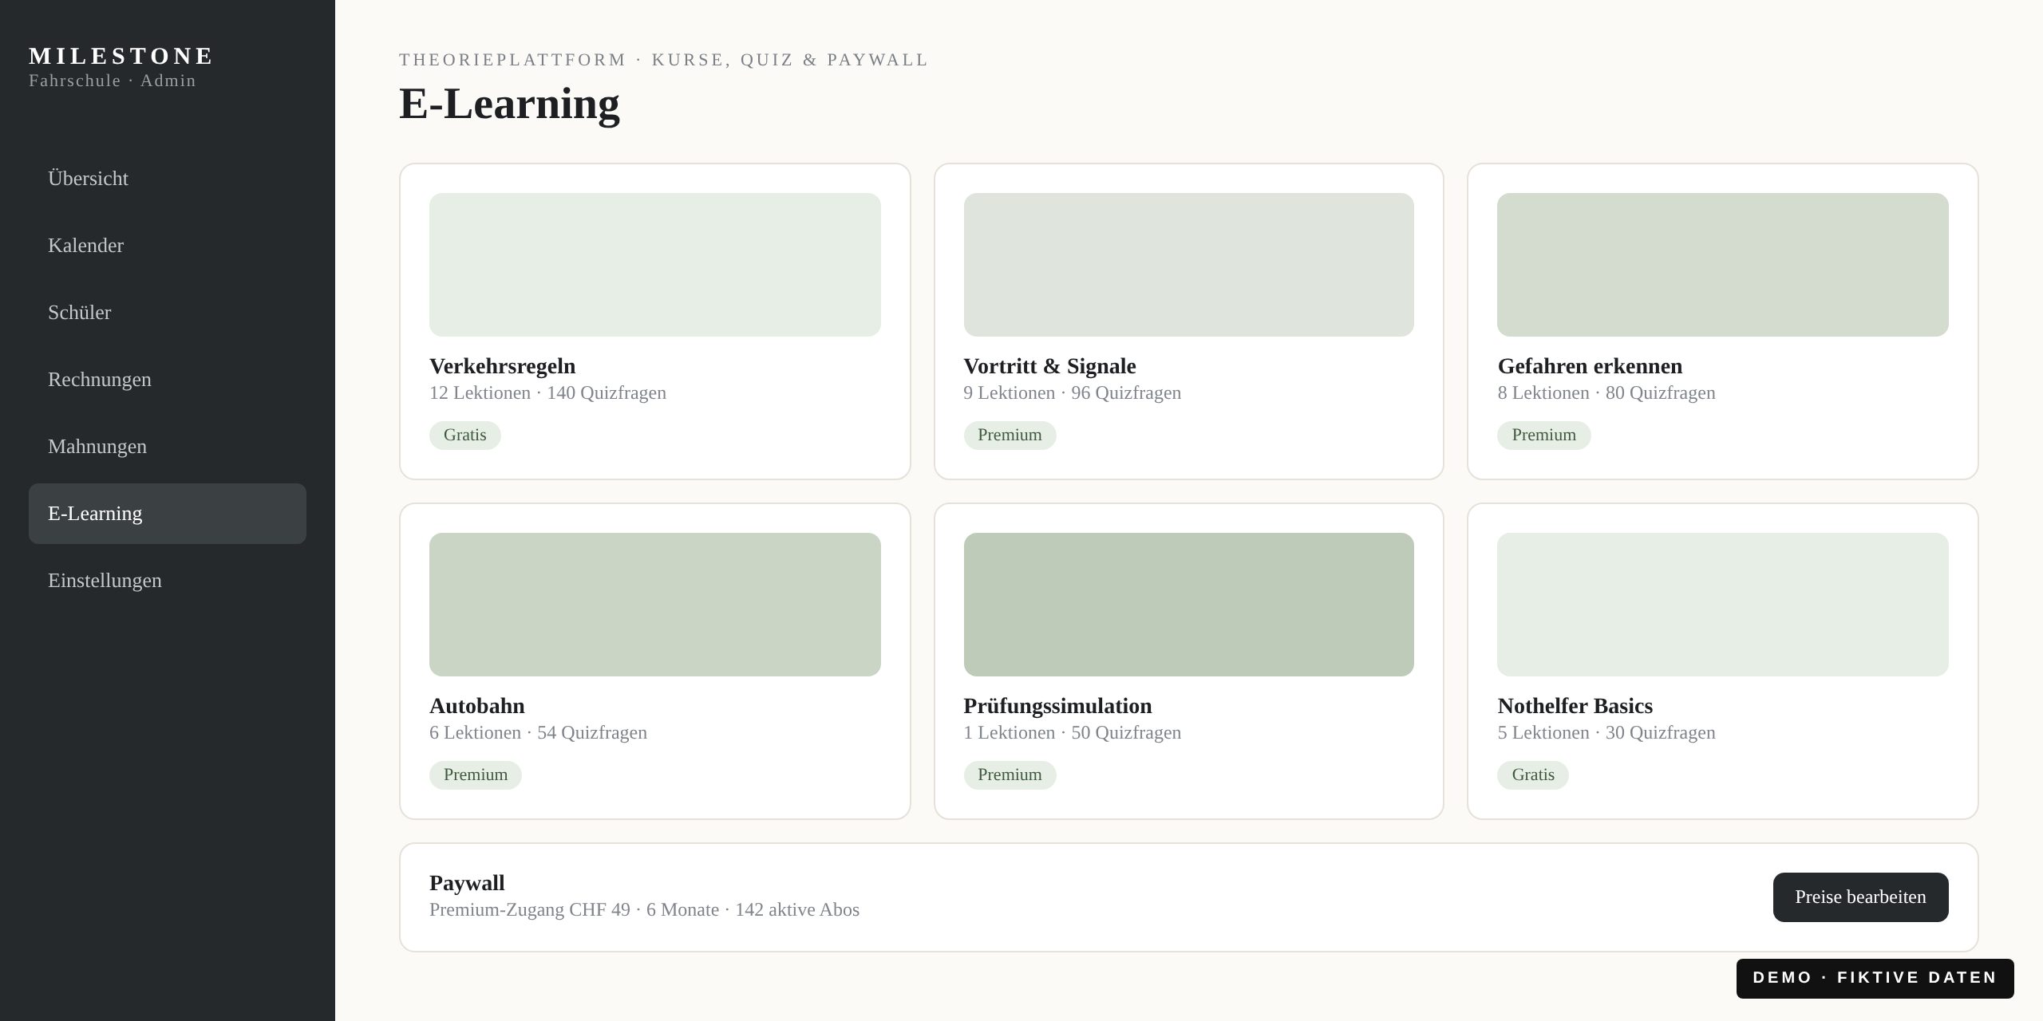The height and width of the screenshot is (1021, 2043).
Task: Click the Vortritt & Signale title
Action: tap(1049, 366)
